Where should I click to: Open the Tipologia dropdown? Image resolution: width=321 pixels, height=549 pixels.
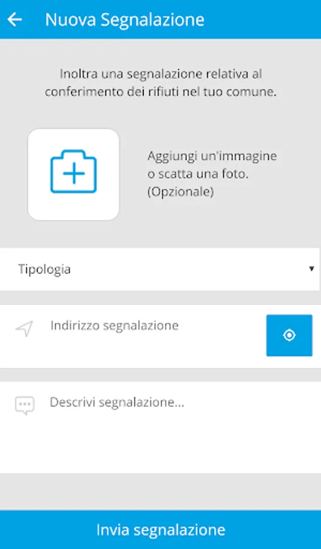(160, 269)
